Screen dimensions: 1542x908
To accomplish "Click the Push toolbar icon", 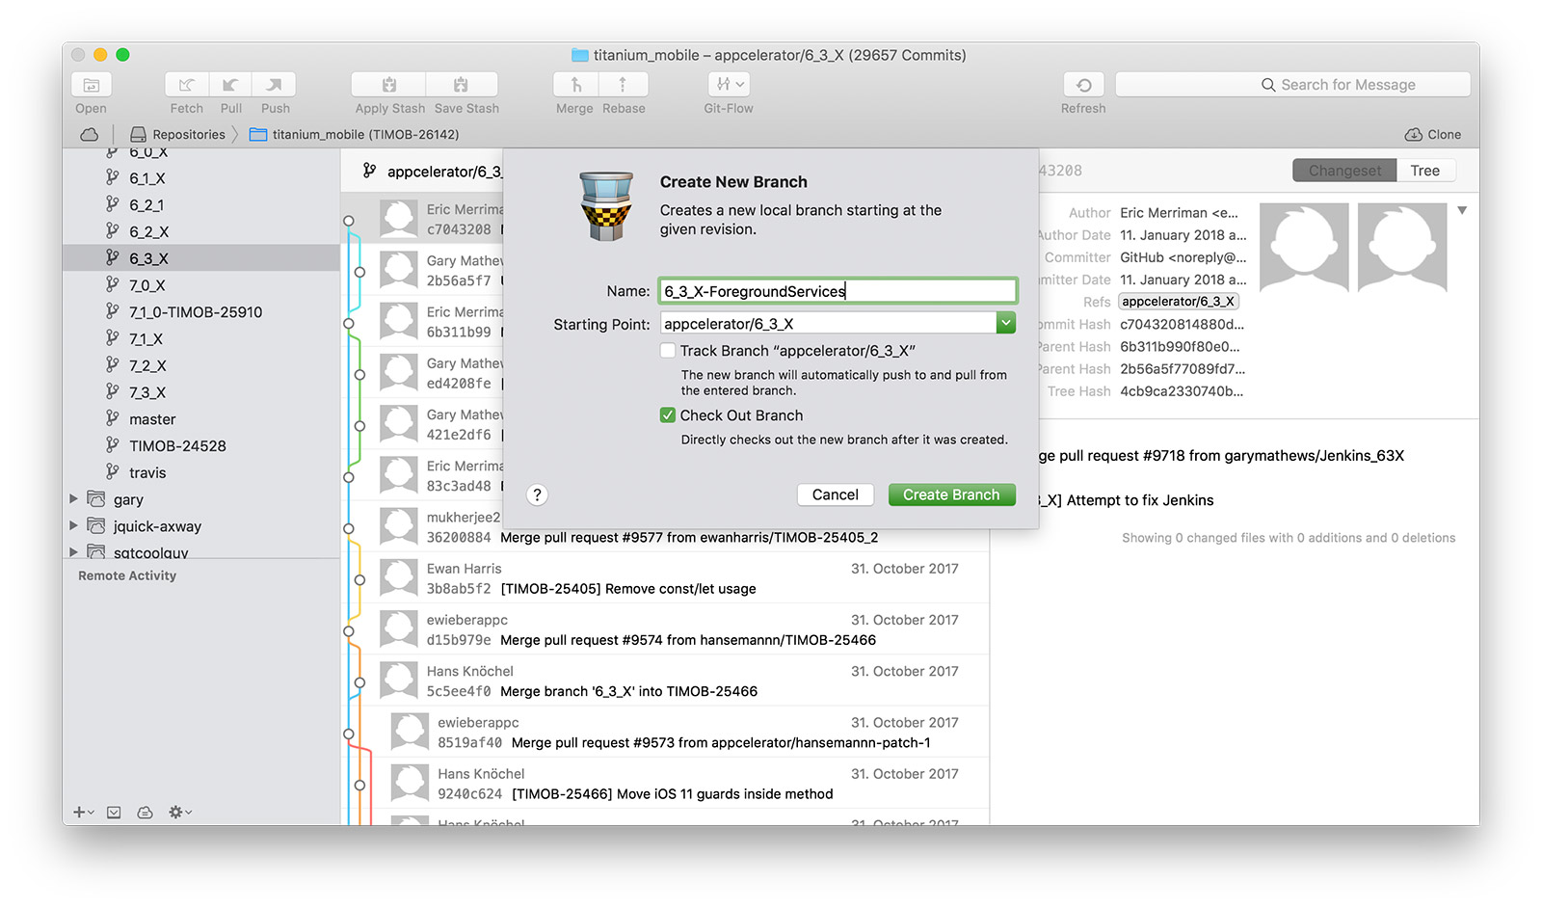I will 275,85.
